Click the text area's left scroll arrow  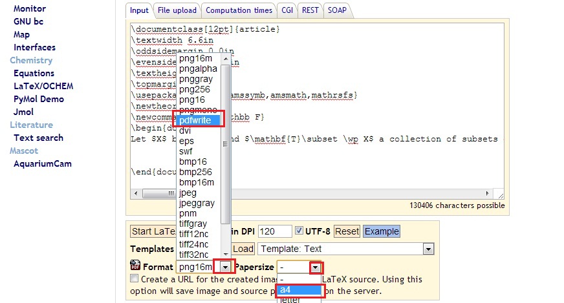[x=136, y=194]
